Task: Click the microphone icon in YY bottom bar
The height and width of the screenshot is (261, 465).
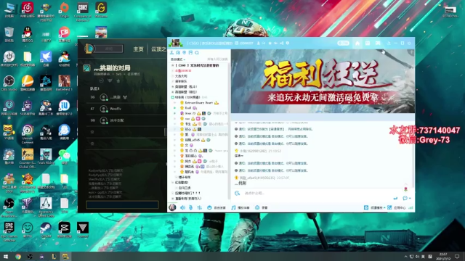Action: pyautogui.click(x=190, y=207)
